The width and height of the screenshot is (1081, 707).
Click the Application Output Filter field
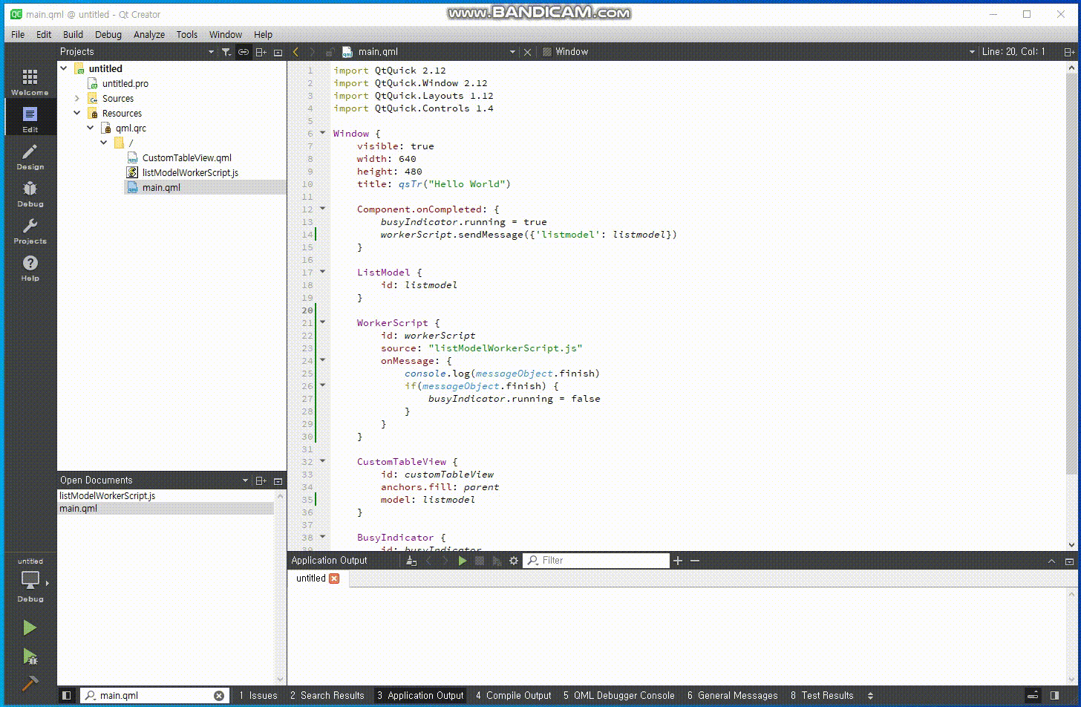(x=596, y=561)
